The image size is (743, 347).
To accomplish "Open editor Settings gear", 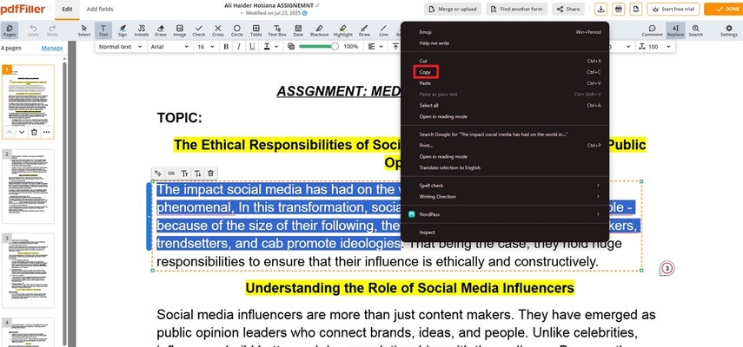I will [729, 30].
